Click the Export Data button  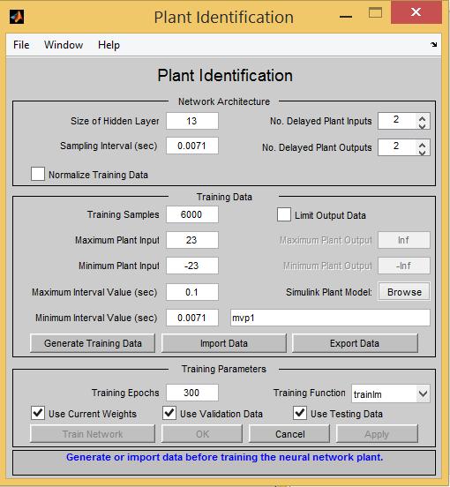click(x=355, y=343)
